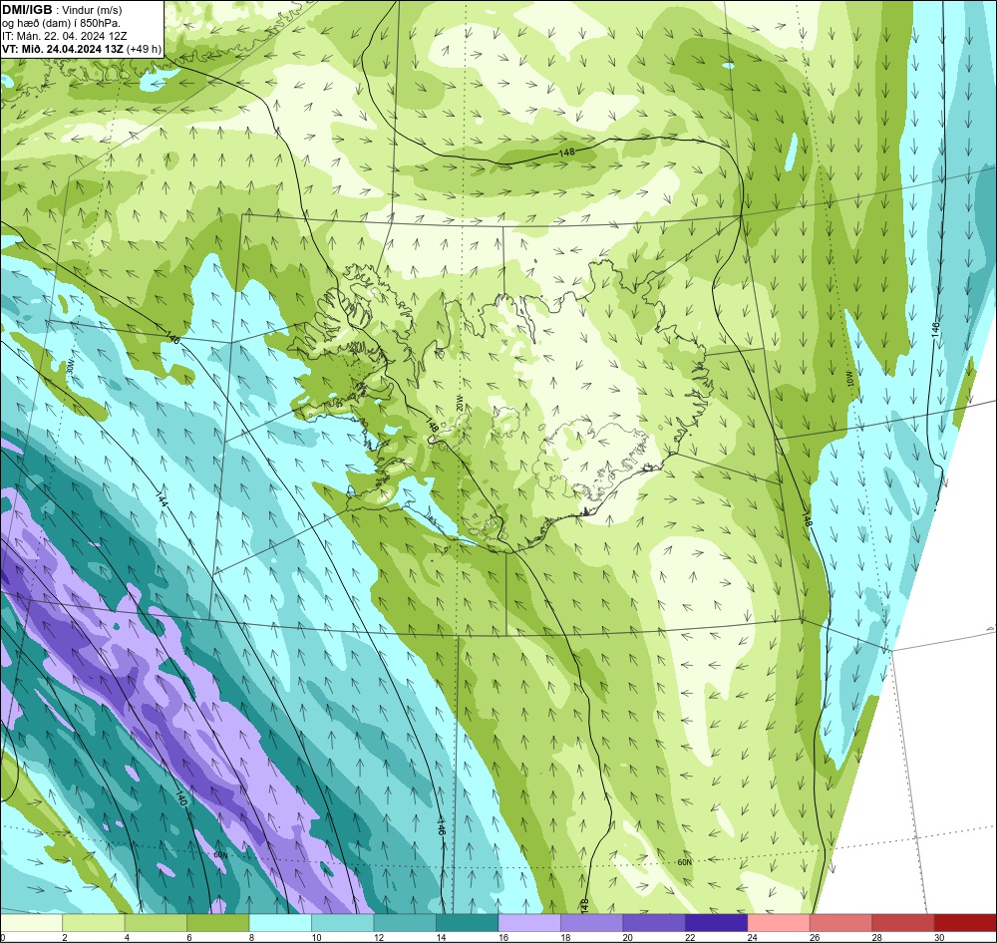Click the 'IT: Mán. 22. 04. 2024 12Z' line

tap(64, 36)
